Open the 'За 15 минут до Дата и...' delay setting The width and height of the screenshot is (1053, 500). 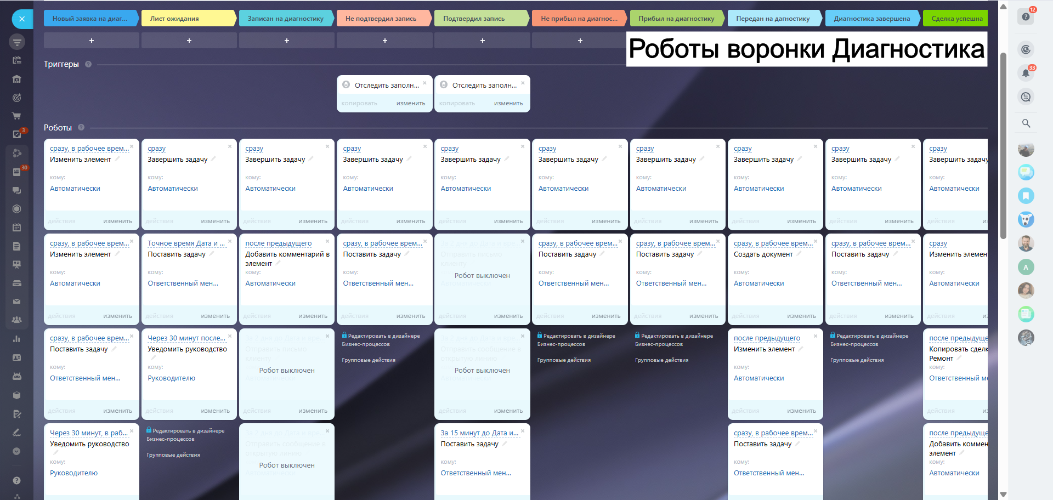point(479,433)
